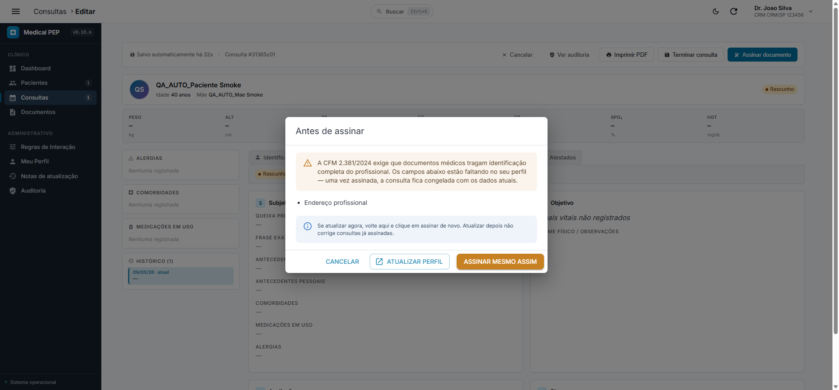Click Consulta #31365c01 label

coord(250,55)
